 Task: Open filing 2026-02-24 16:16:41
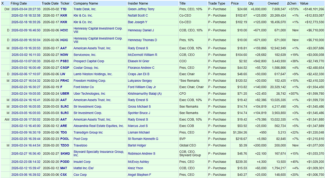[x=26, y=100]
